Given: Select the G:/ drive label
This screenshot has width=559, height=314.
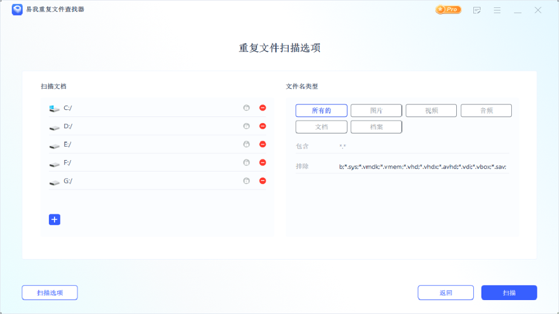Looking at the screenshot, I should (68, 181).
